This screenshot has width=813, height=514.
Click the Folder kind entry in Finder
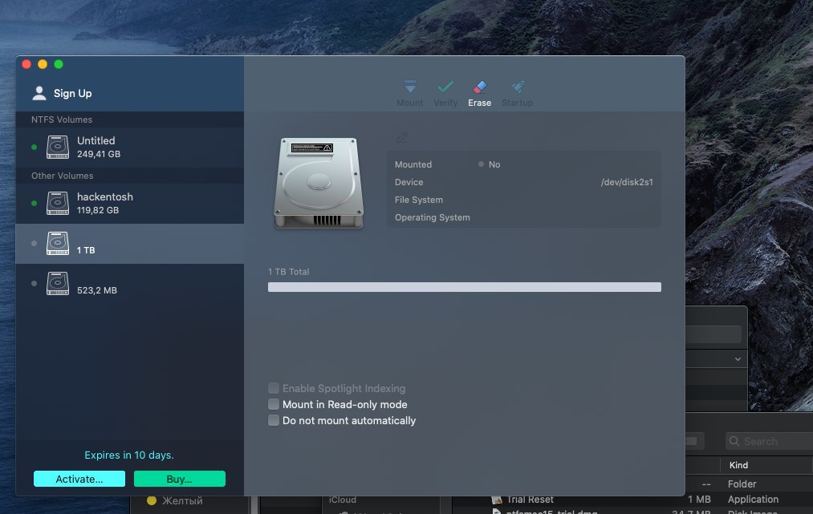tap(742, 484)
